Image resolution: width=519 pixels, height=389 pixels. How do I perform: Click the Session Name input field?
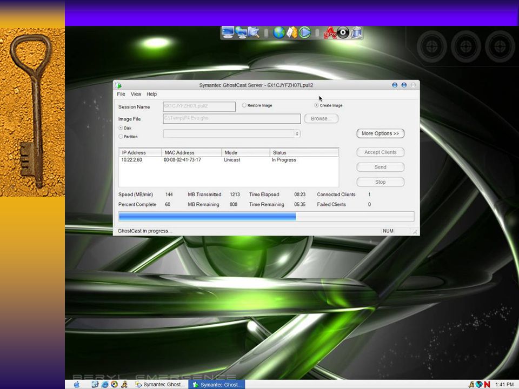(199, 106)
